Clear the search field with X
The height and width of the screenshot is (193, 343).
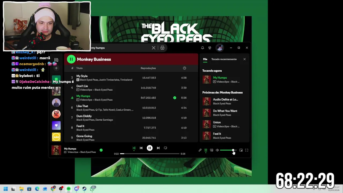pyautogui.click(x=154, y=48)
